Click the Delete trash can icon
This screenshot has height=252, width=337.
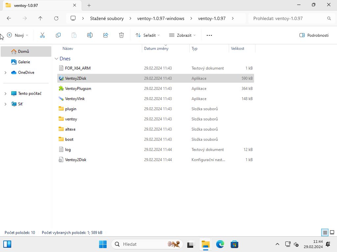(121, 35)
